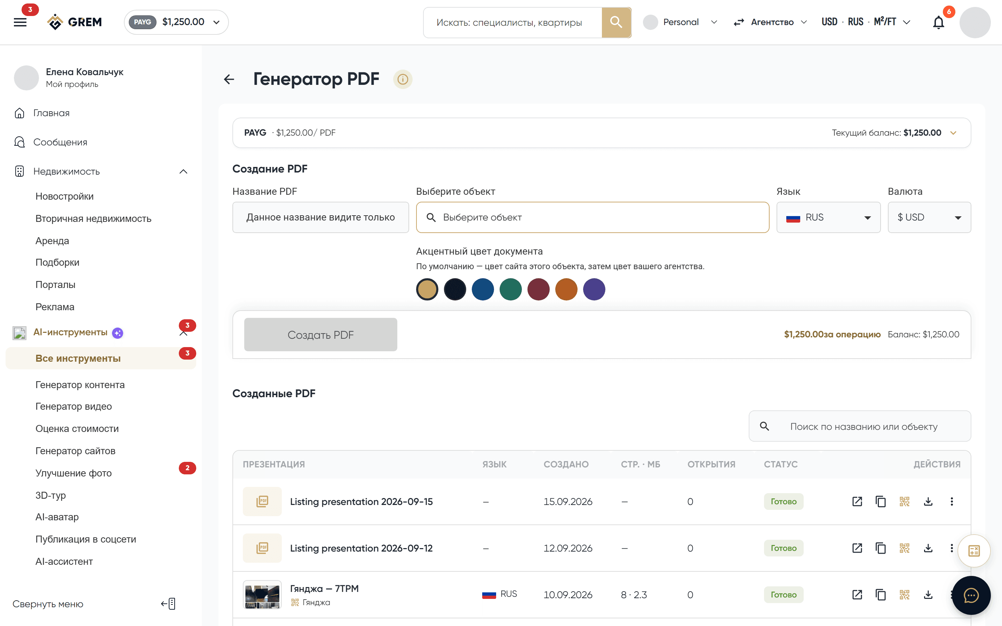
Task: Collapse the sidebar via Свернуть меню icon
Action: pyautogui.click(x=168, y=604)
